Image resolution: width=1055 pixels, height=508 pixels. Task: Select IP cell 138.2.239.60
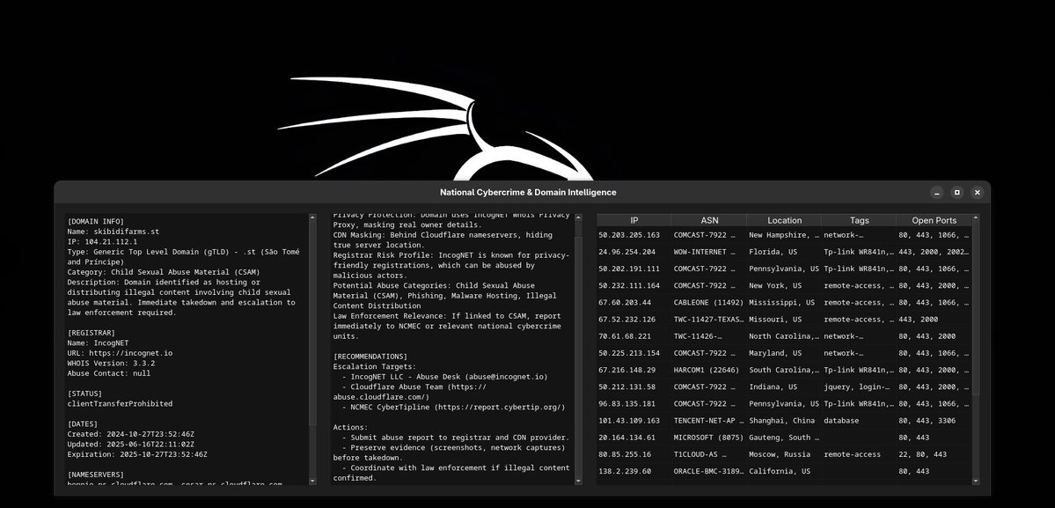point(634,471)
